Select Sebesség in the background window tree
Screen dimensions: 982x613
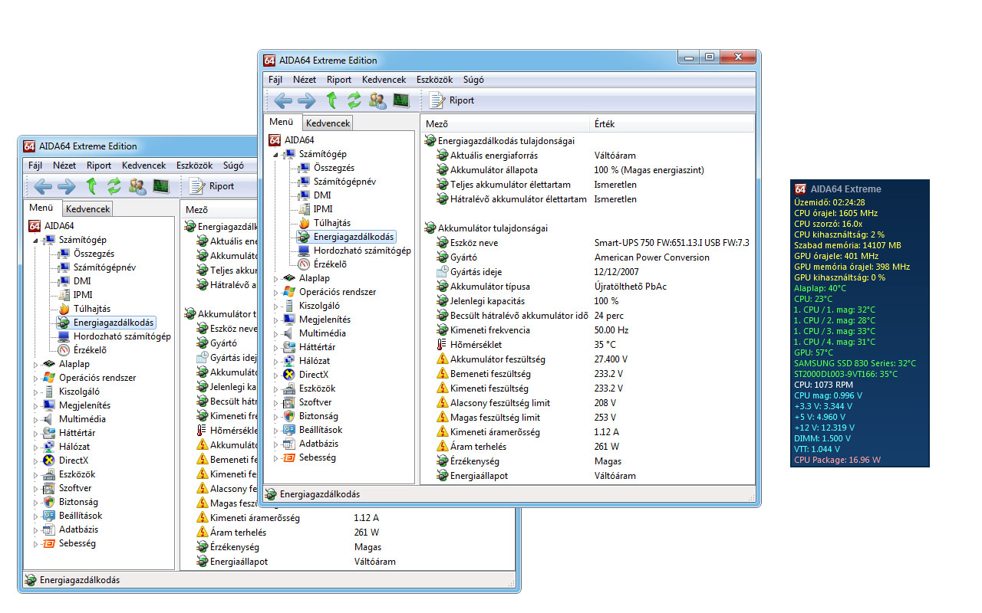click(77, 543)
